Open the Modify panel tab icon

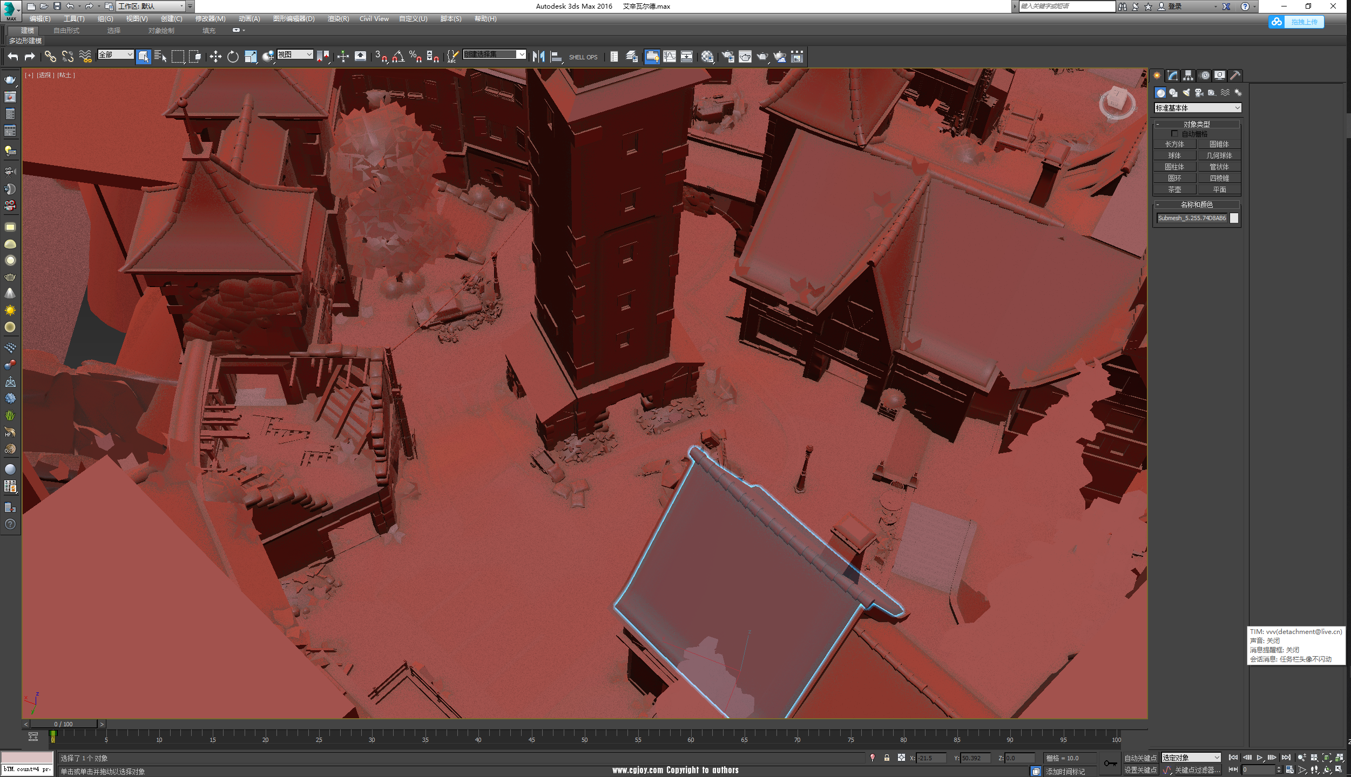[1172, 76]
